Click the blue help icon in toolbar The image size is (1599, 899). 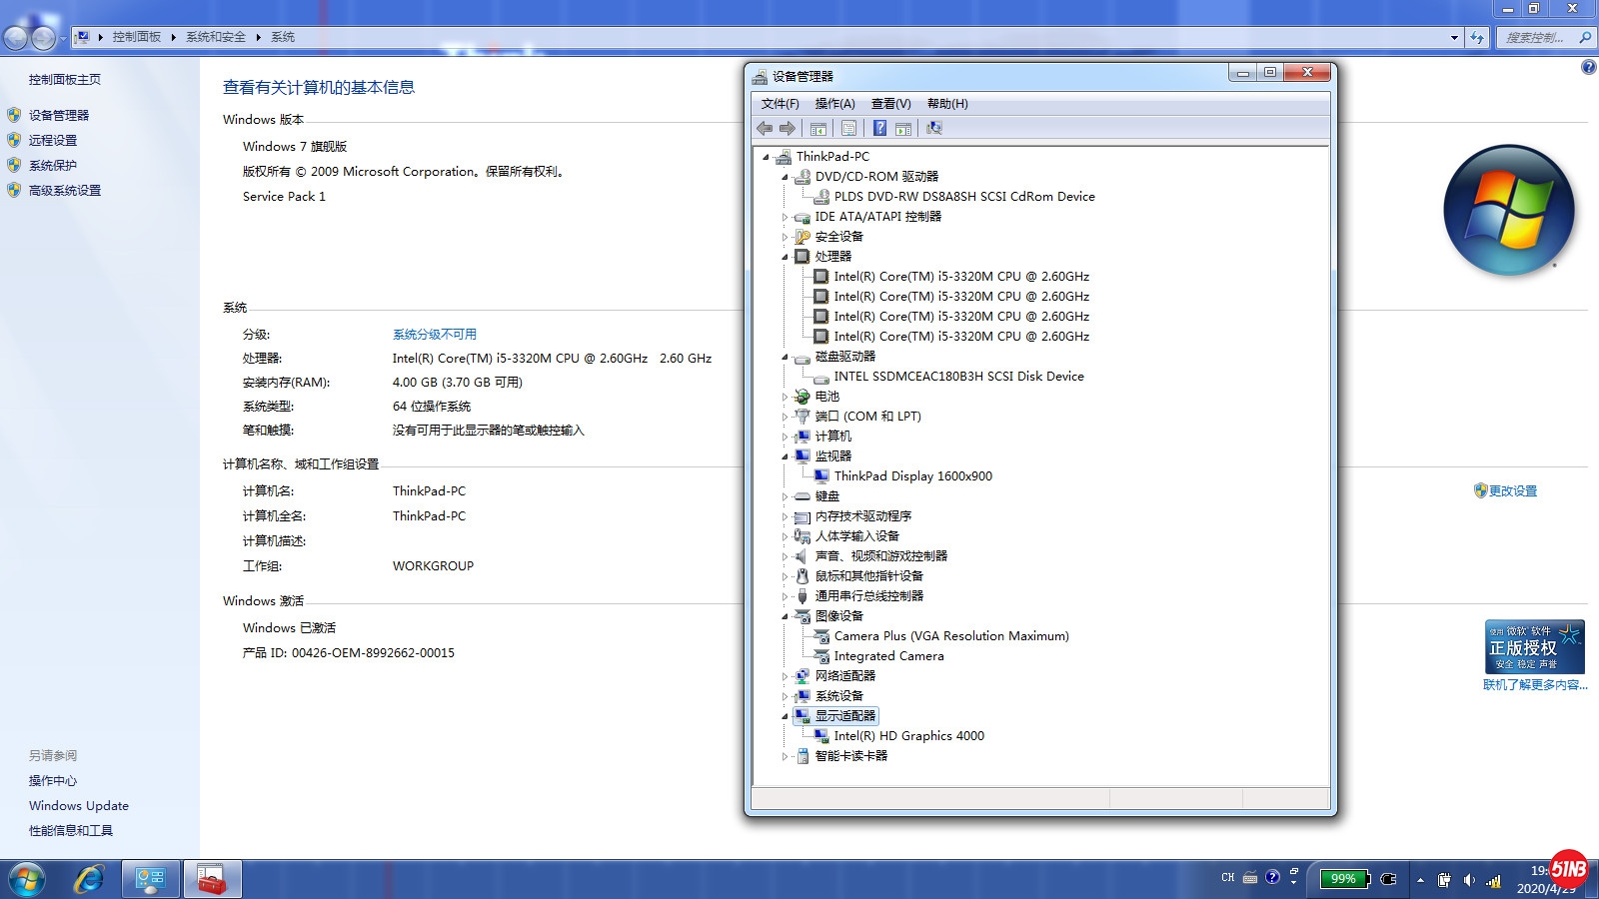[879, 128]
